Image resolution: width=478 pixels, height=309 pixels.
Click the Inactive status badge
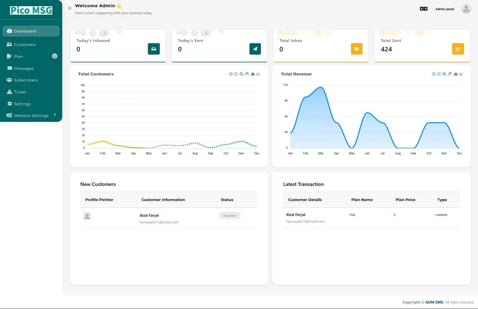click(x=229, y=216)
